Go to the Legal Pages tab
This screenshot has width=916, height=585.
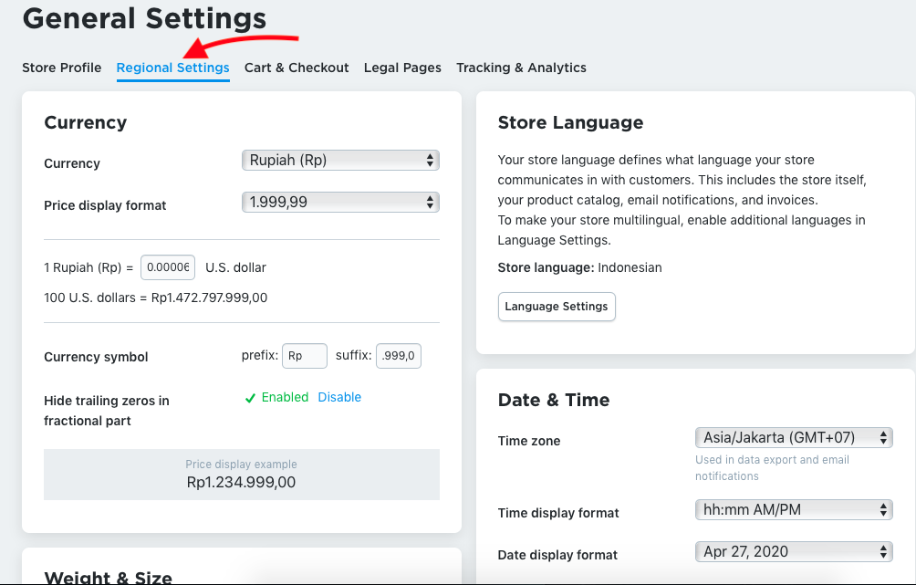tap(402, 68)
